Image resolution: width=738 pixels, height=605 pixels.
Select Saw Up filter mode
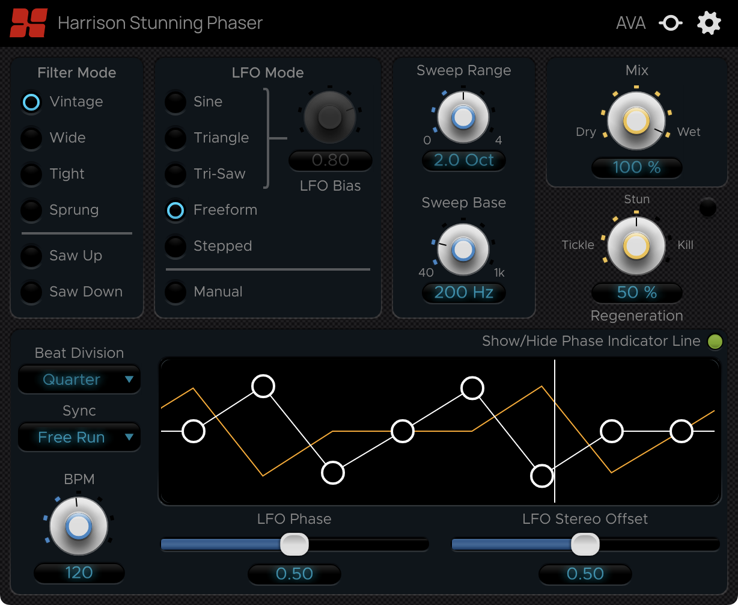(x=31, y=256)
